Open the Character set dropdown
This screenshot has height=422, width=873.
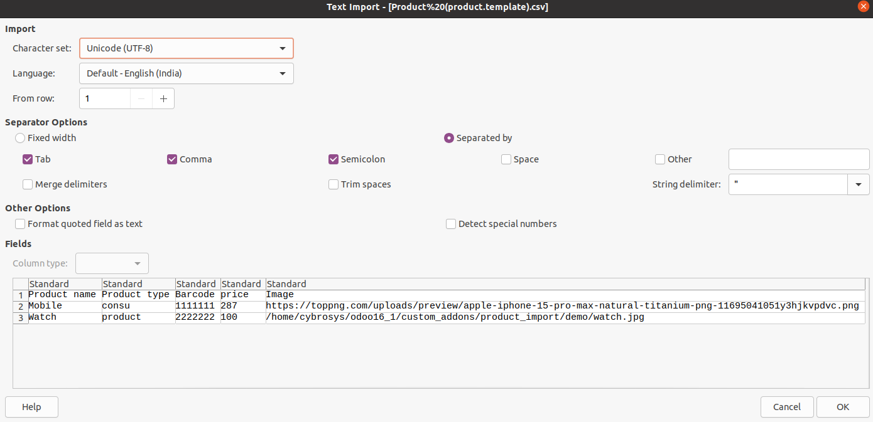(x=186, y=48)
